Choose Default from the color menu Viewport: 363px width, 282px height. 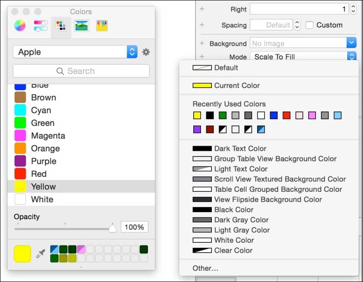click(x=226, y=68)
